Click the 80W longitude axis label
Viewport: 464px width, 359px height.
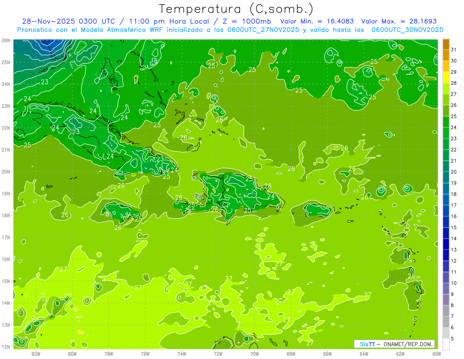click(72, 354)
